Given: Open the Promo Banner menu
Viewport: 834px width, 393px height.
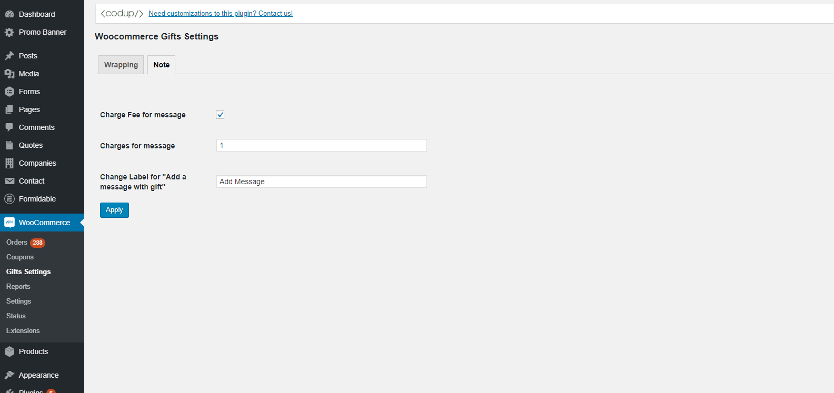Looking at the screenshot, I should (x=42, y=32).
